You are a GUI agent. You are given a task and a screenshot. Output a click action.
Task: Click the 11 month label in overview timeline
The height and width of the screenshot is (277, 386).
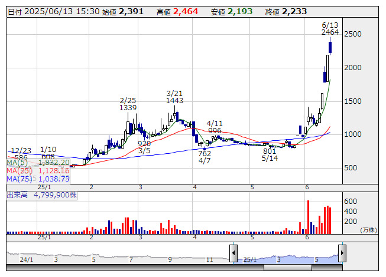(209, 259)
